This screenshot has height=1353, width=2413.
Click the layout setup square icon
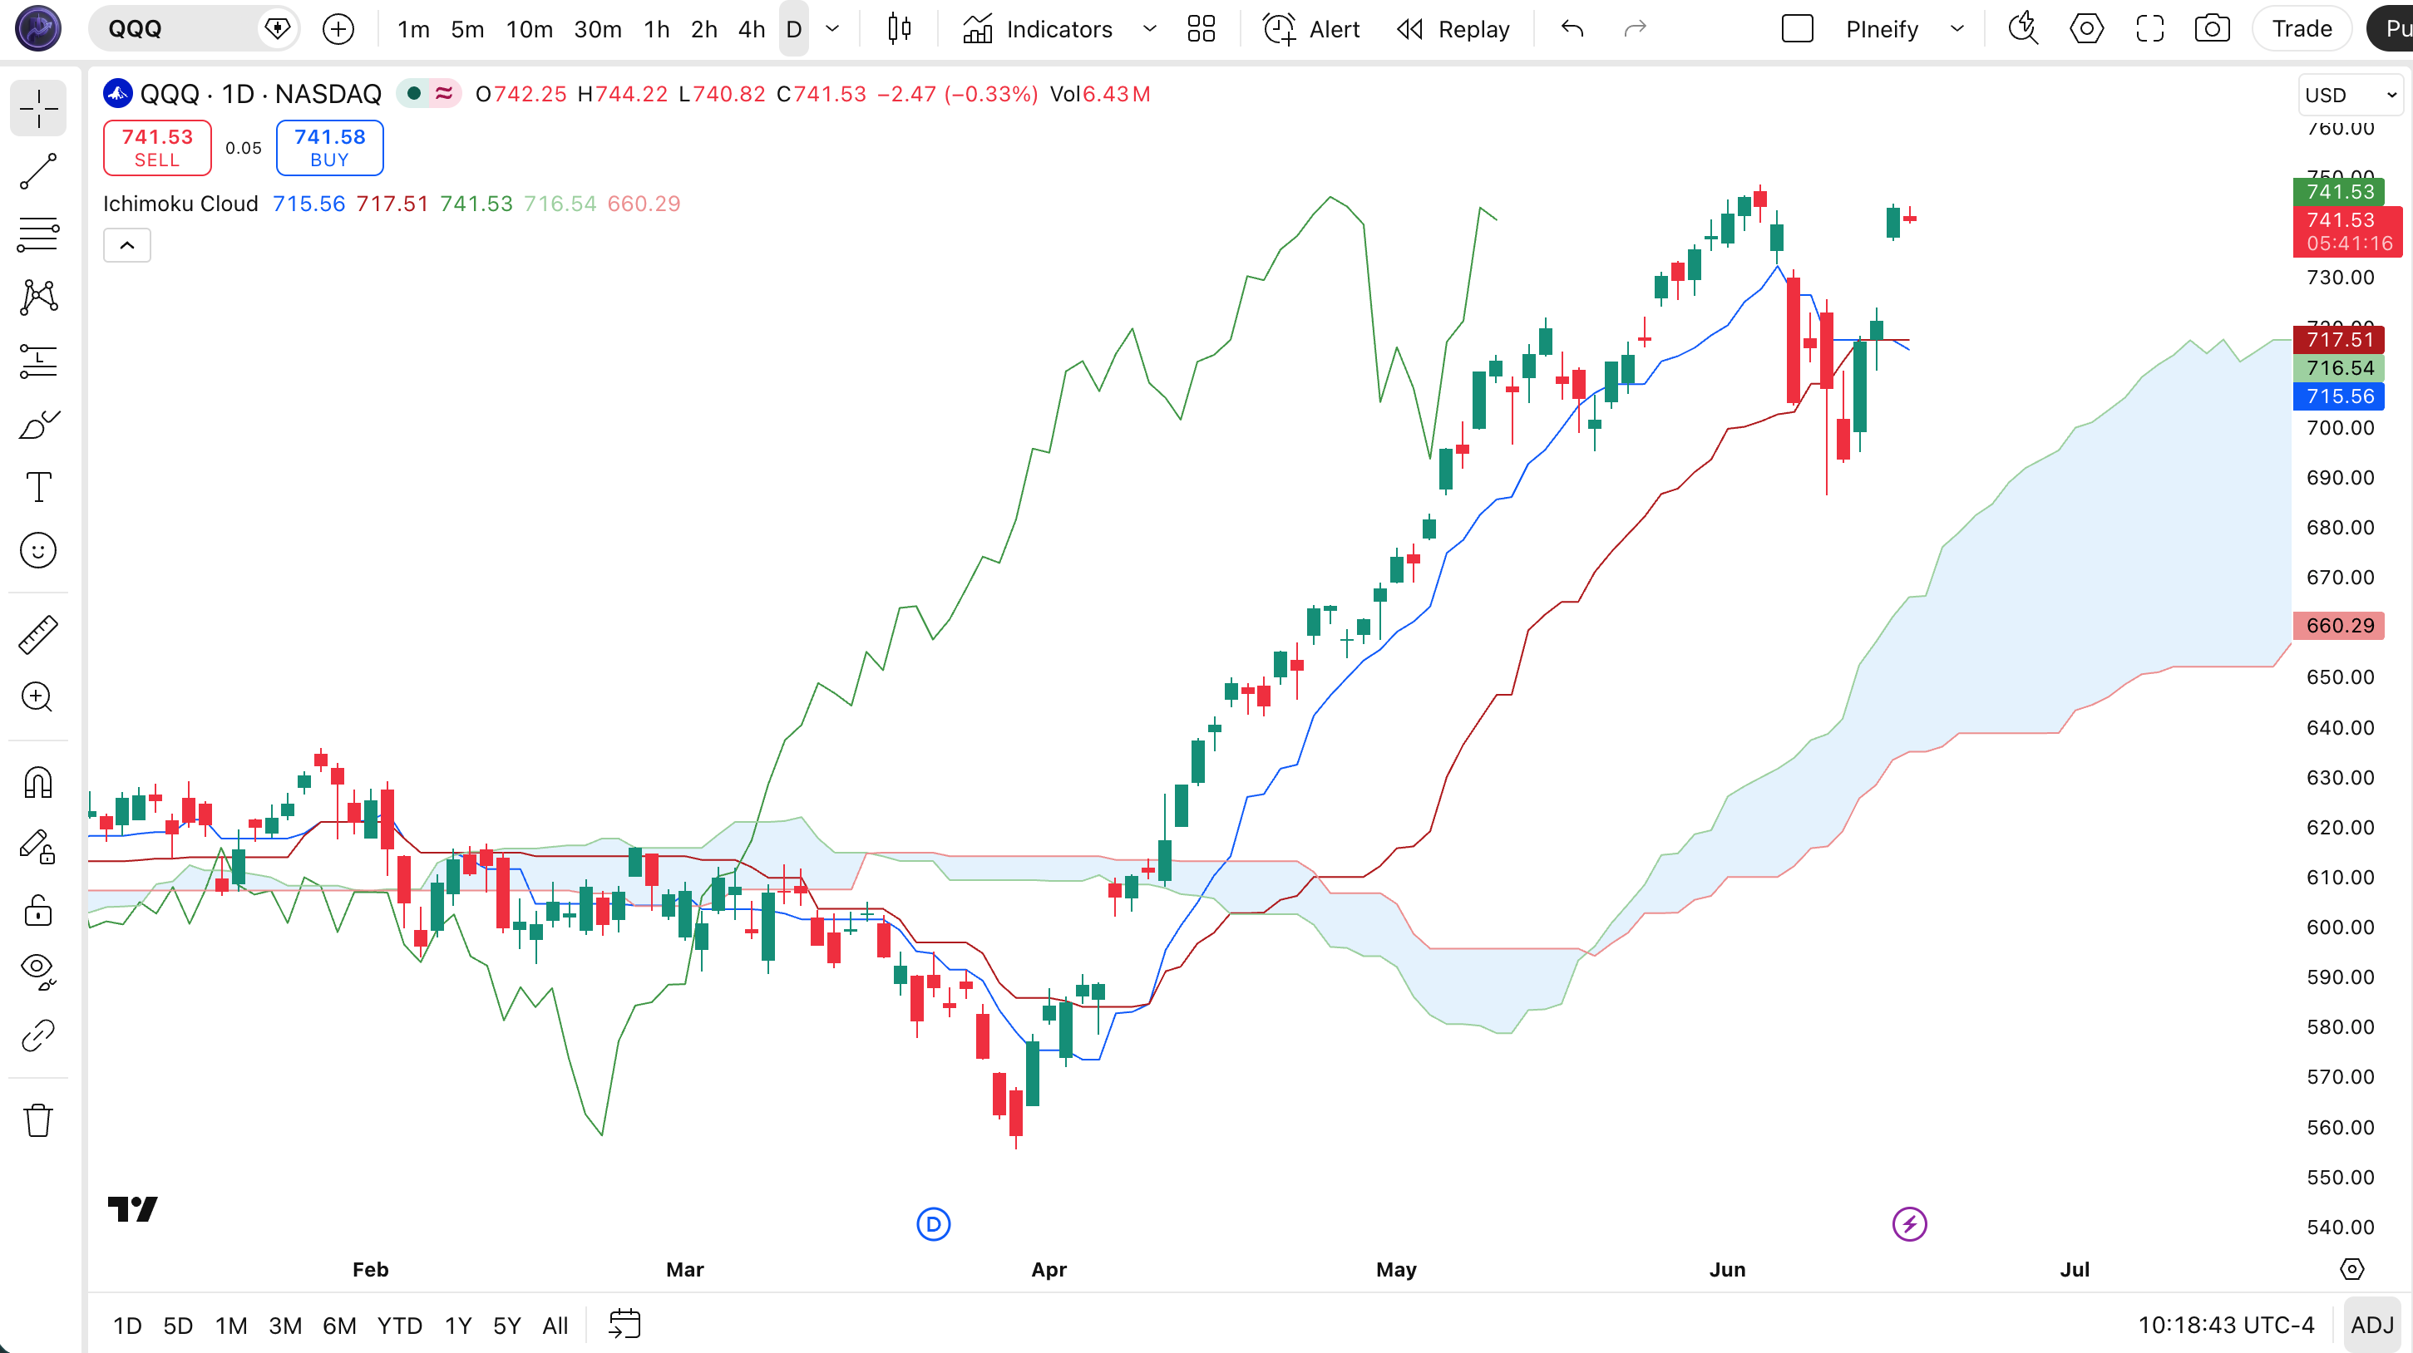[1798, 29]
